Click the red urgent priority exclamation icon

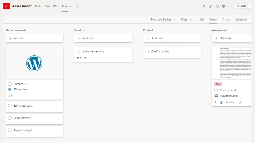[x=215, y=102]
